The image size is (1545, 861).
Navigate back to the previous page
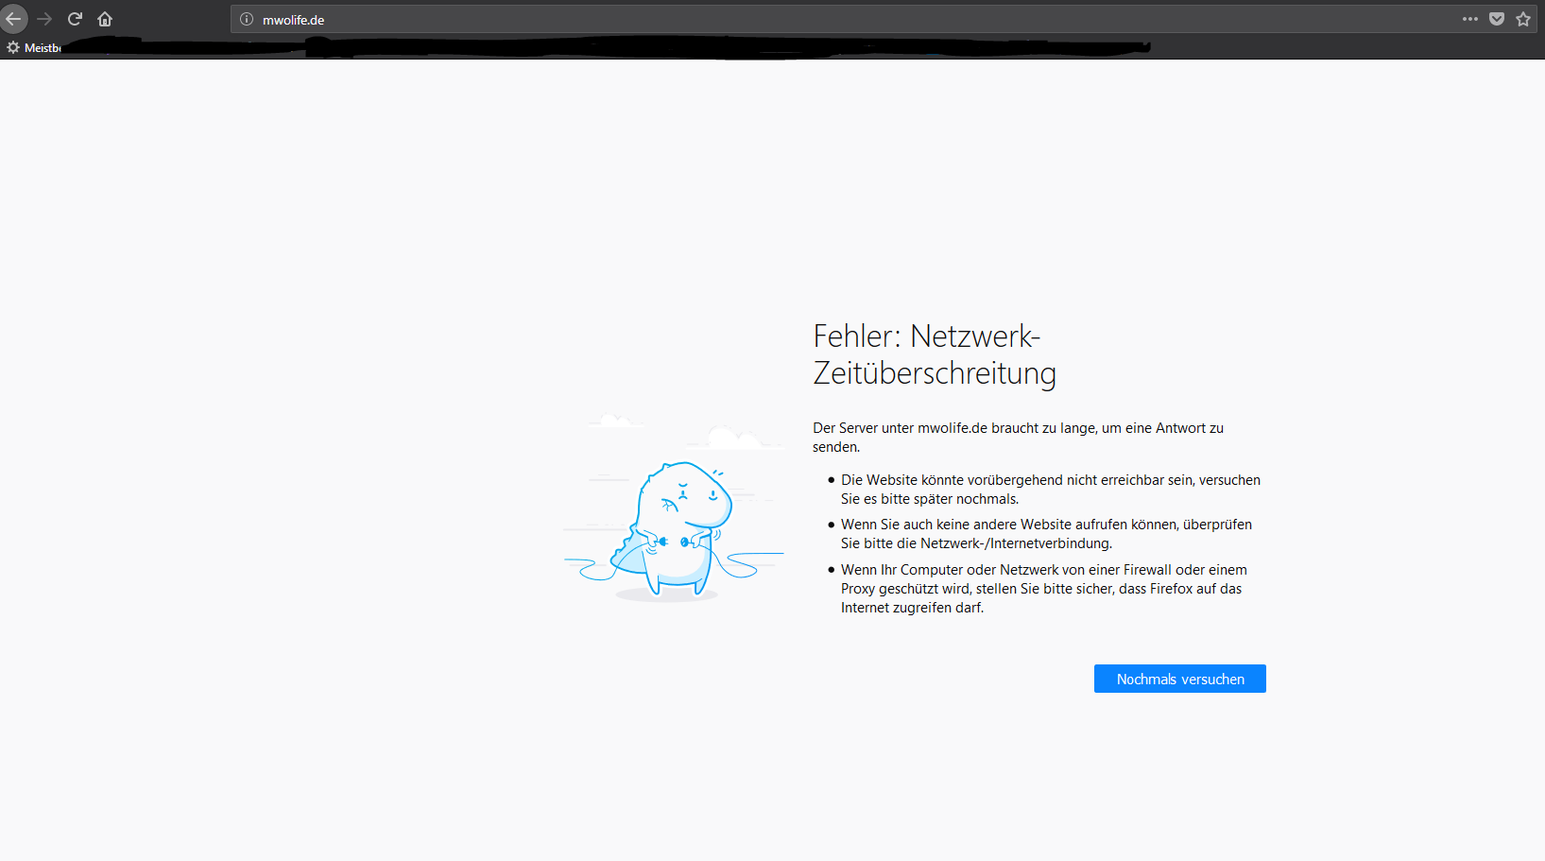[14, 19]
